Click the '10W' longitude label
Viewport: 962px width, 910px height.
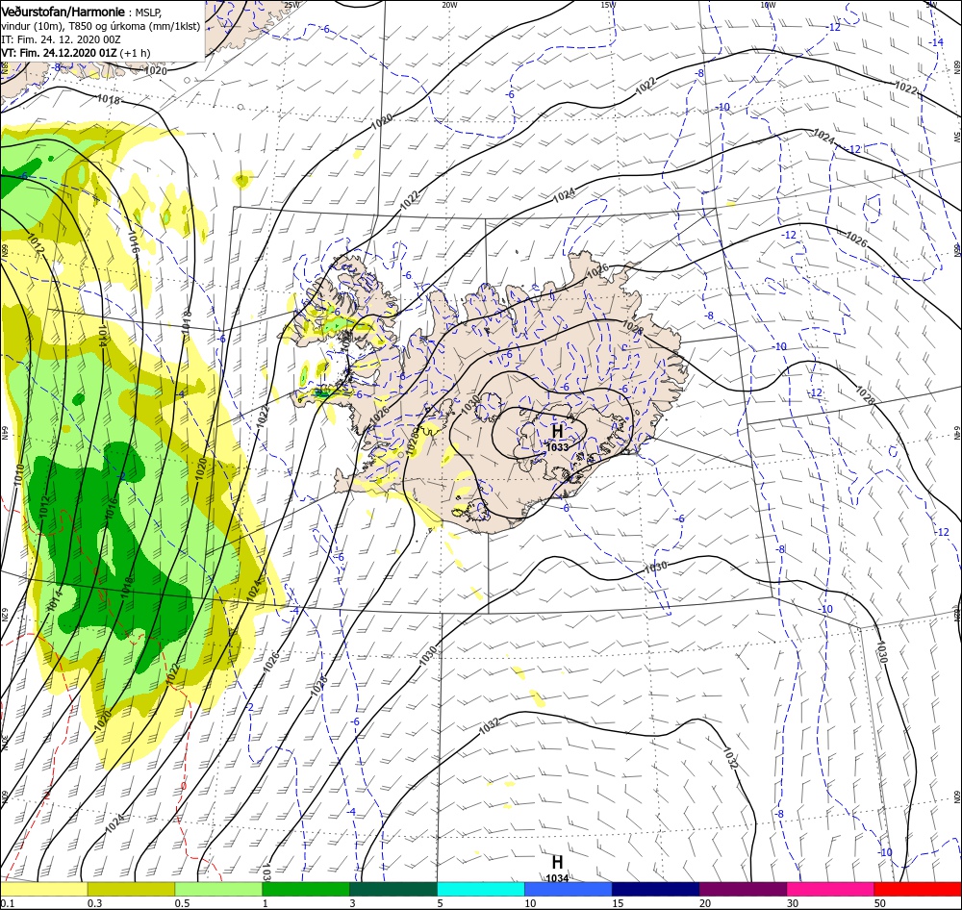click(768, 5)
